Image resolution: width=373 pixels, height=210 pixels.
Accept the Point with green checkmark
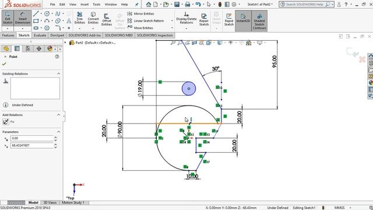pos(4,64)
